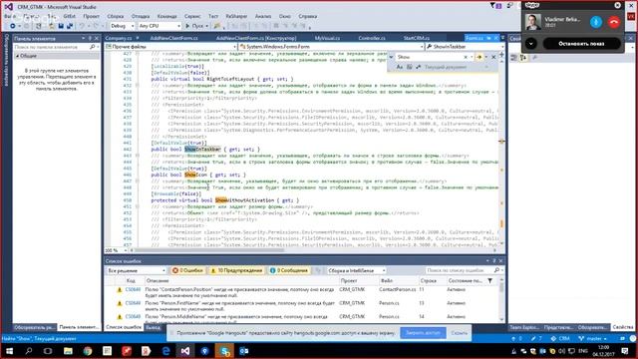The height and width of the screenshot is (359, 638).
Task: Switch to AddNewClientForm.cs [Конструктор] tab
Action: pos(256,38)
